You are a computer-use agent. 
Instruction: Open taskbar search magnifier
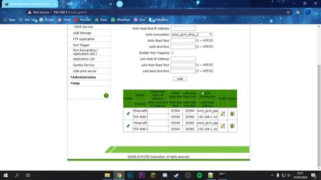pyautogui.click(x=17, y=175)
